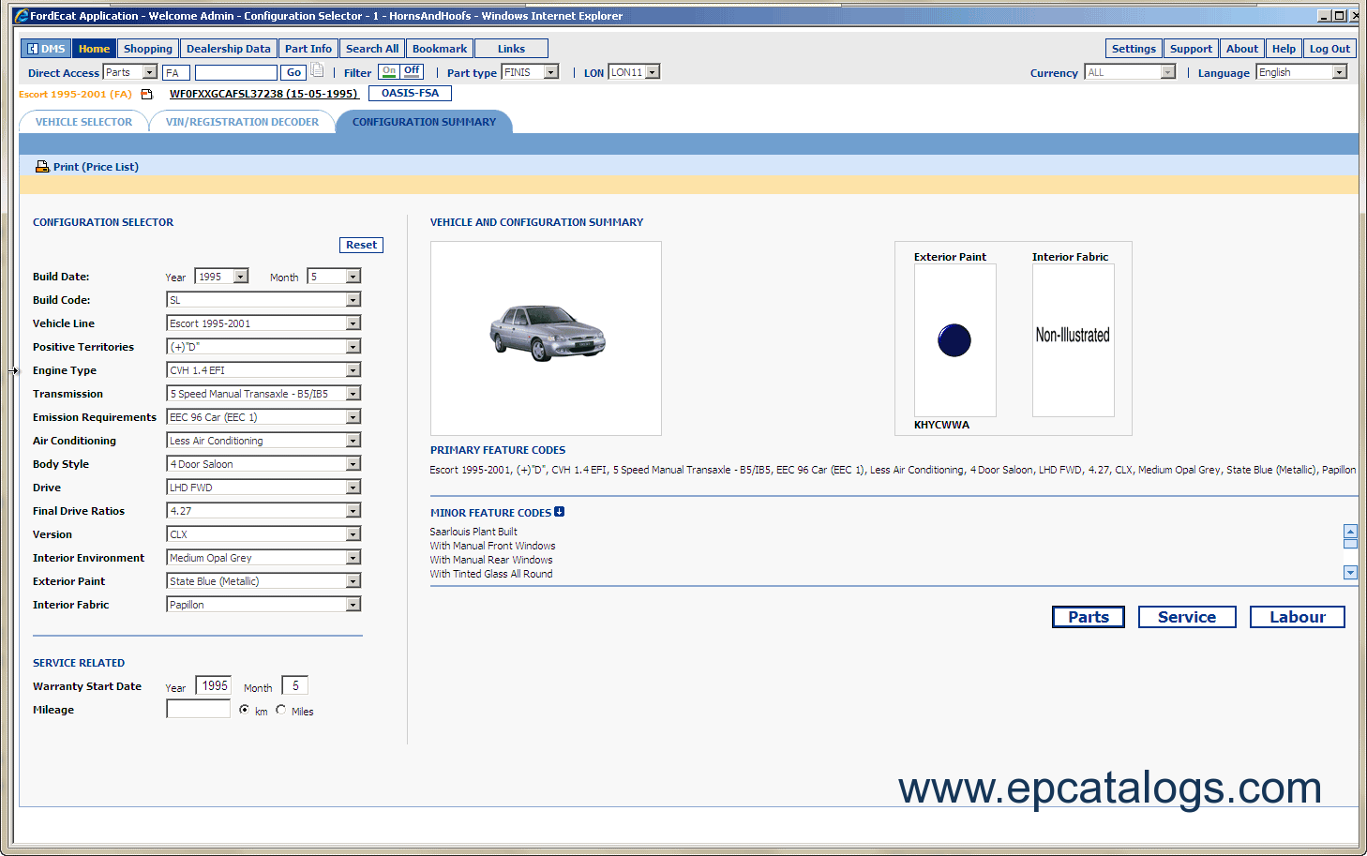Open the VIN/Registration Decoder tab
The height and width of the screenshot is (856, 1367).
click(242, 121)
